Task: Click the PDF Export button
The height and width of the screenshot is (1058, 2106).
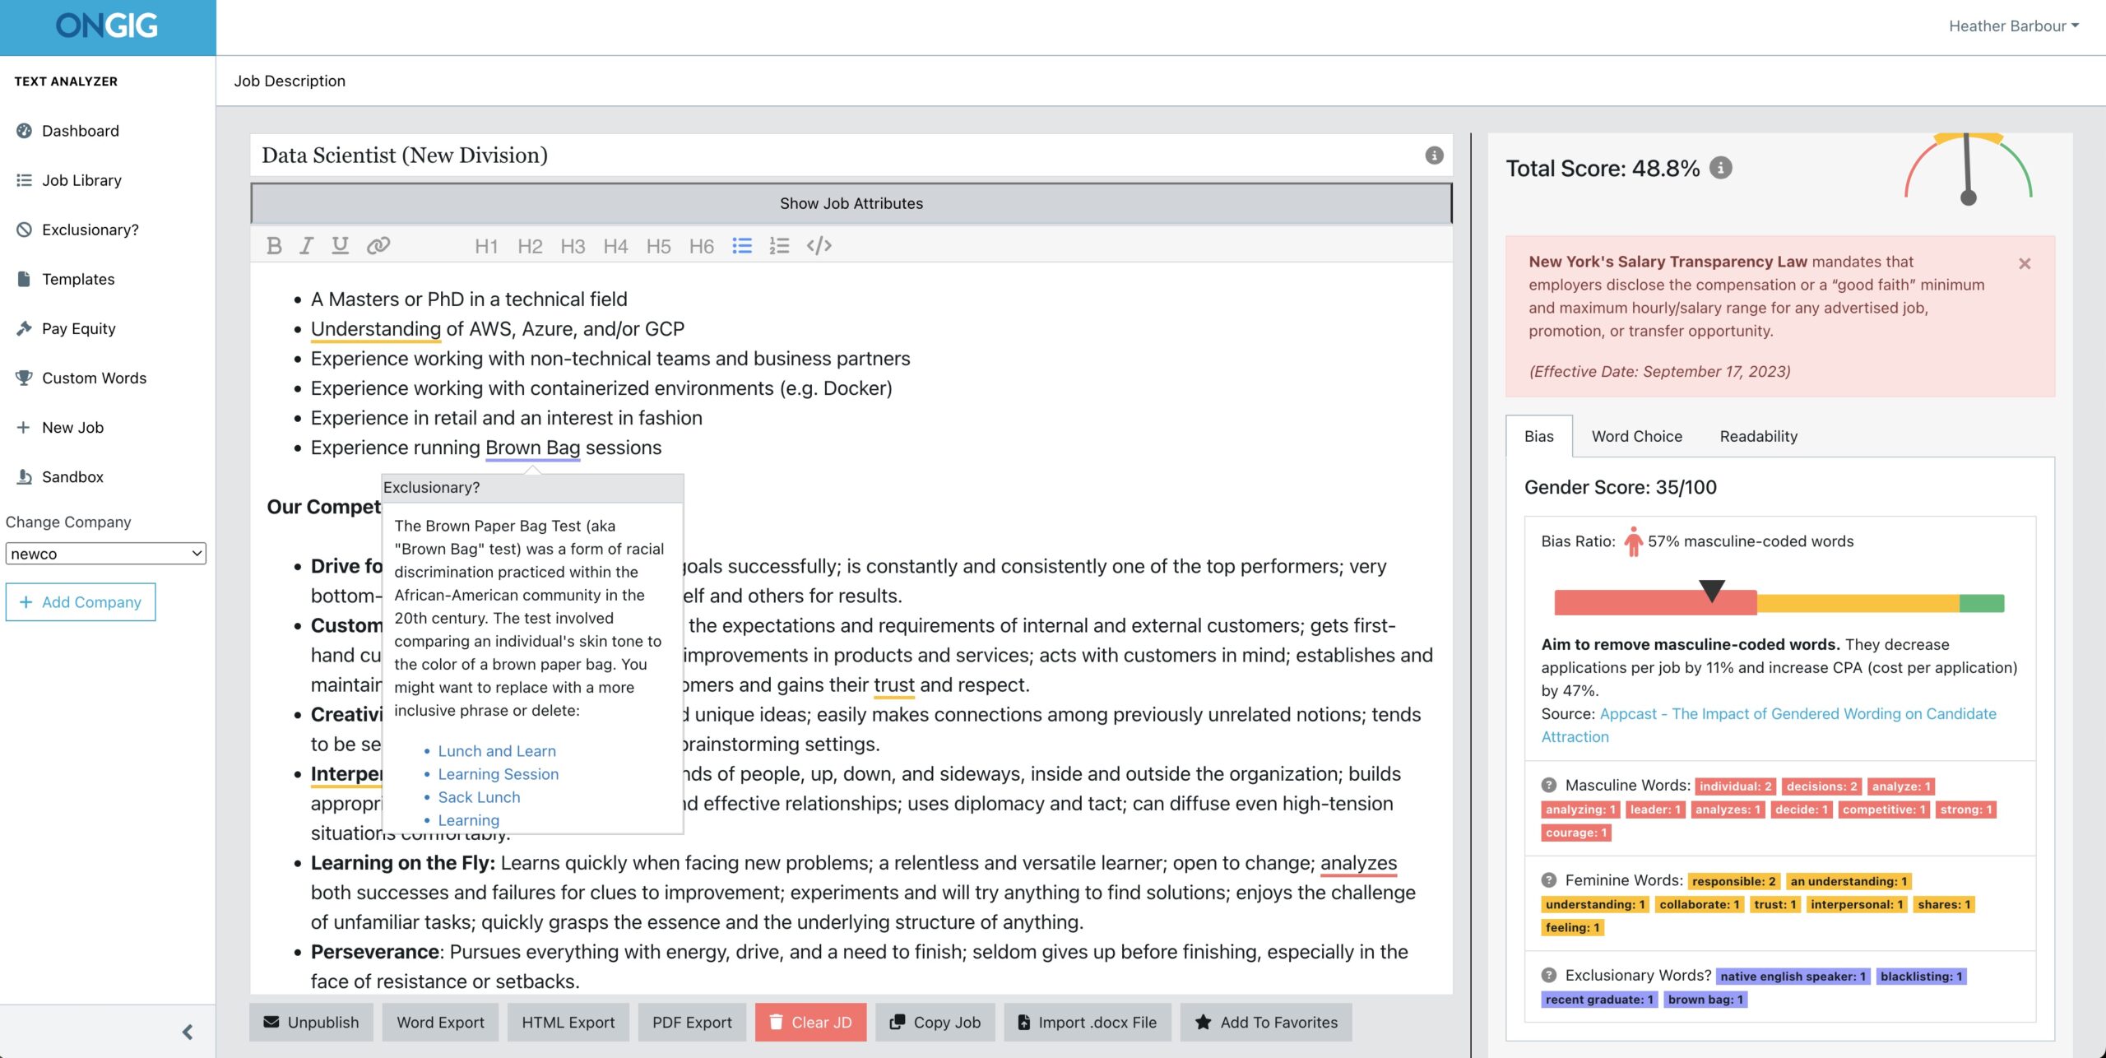Action: point(692,1022)
